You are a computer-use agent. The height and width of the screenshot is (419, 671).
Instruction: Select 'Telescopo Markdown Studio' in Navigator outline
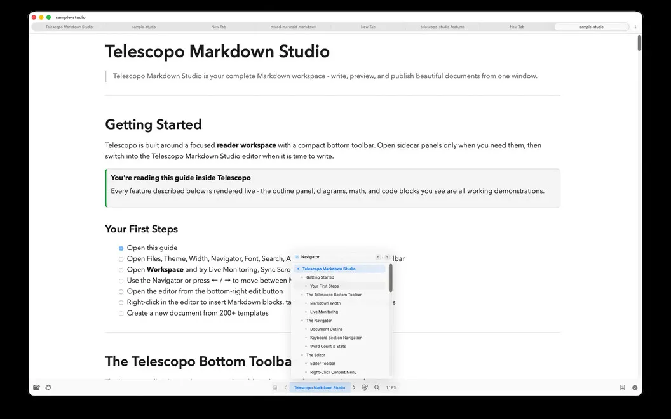pyautogui.click(x=340, y=269)
